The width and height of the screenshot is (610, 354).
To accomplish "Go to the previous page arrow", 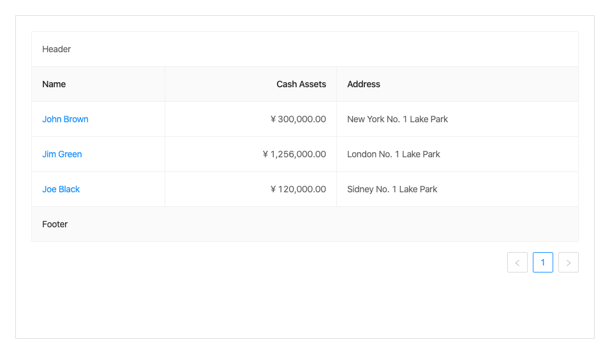I will coord(517,262).
